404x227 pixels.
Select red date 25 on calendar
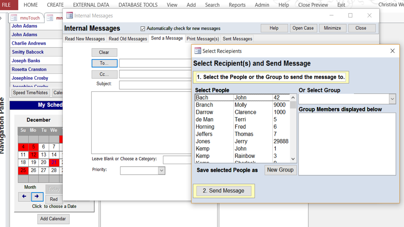[x=23, y=171]
